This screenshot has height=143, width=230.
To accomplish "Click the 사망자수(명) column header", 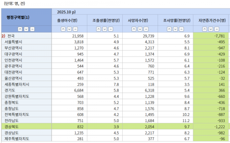I will coord(138,20).
